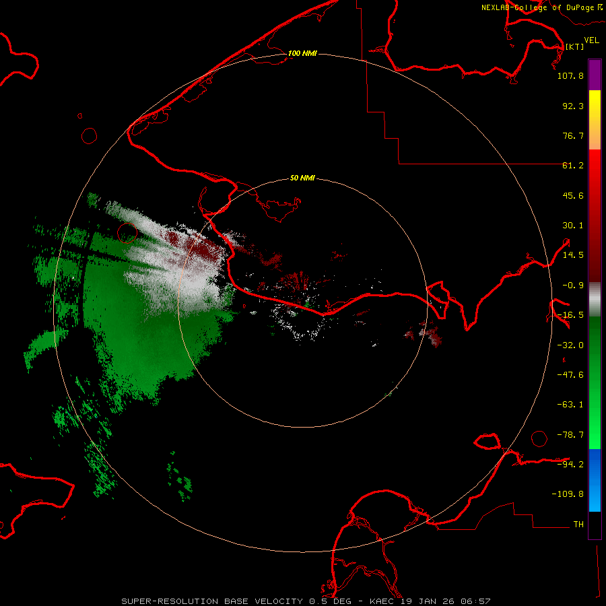The width and height of the screenshot is (606, 606).
Task: Click the -63.1 scale value
Action: pyautogui.click(x=570, y=405)
